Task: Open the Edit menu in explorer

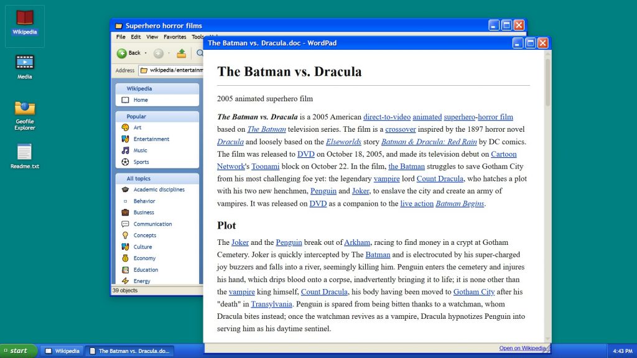Action: 136,37
